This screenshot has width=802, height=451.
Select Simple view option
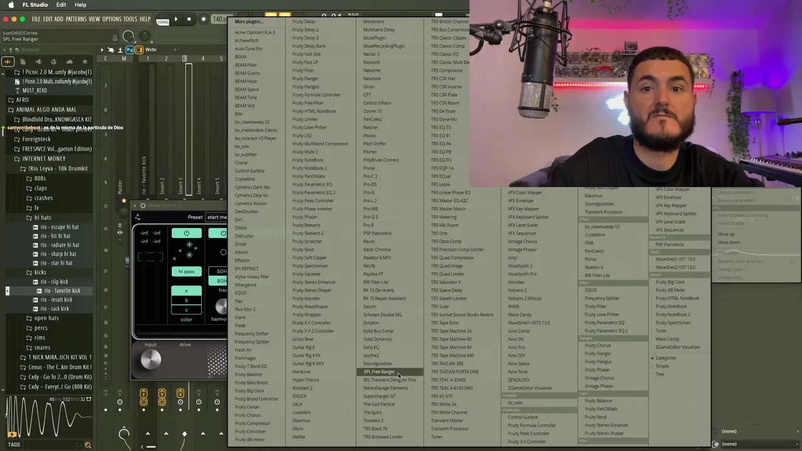pos(662,366)
